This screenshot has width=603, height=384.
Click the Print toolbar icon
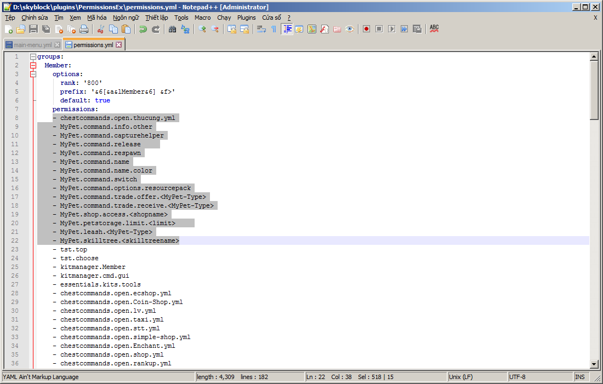(84, 29)
